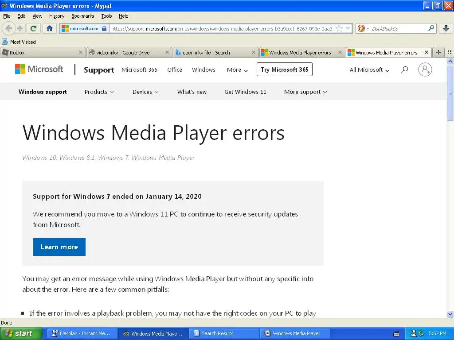454x340 pixels.
Task: Click the sign-in account avatar icon
Action: point(425,70)
